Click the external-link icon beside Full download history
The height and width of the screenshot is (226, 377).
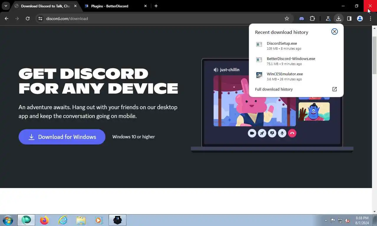pyautogui.click(x=335, y=89)
